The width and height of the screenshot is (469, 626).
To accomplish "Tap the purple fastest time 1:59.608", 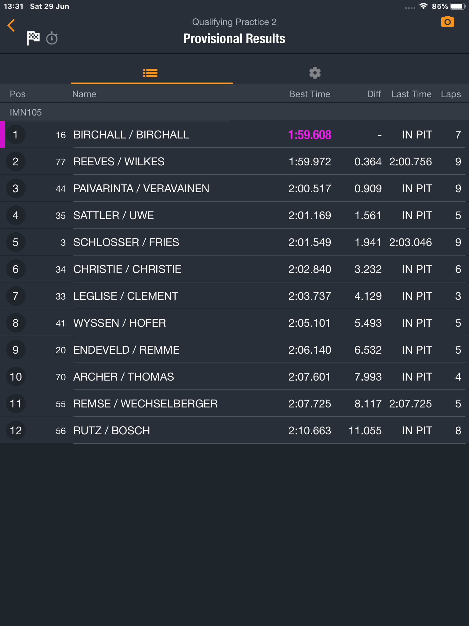I will click(x=310, y=135).
